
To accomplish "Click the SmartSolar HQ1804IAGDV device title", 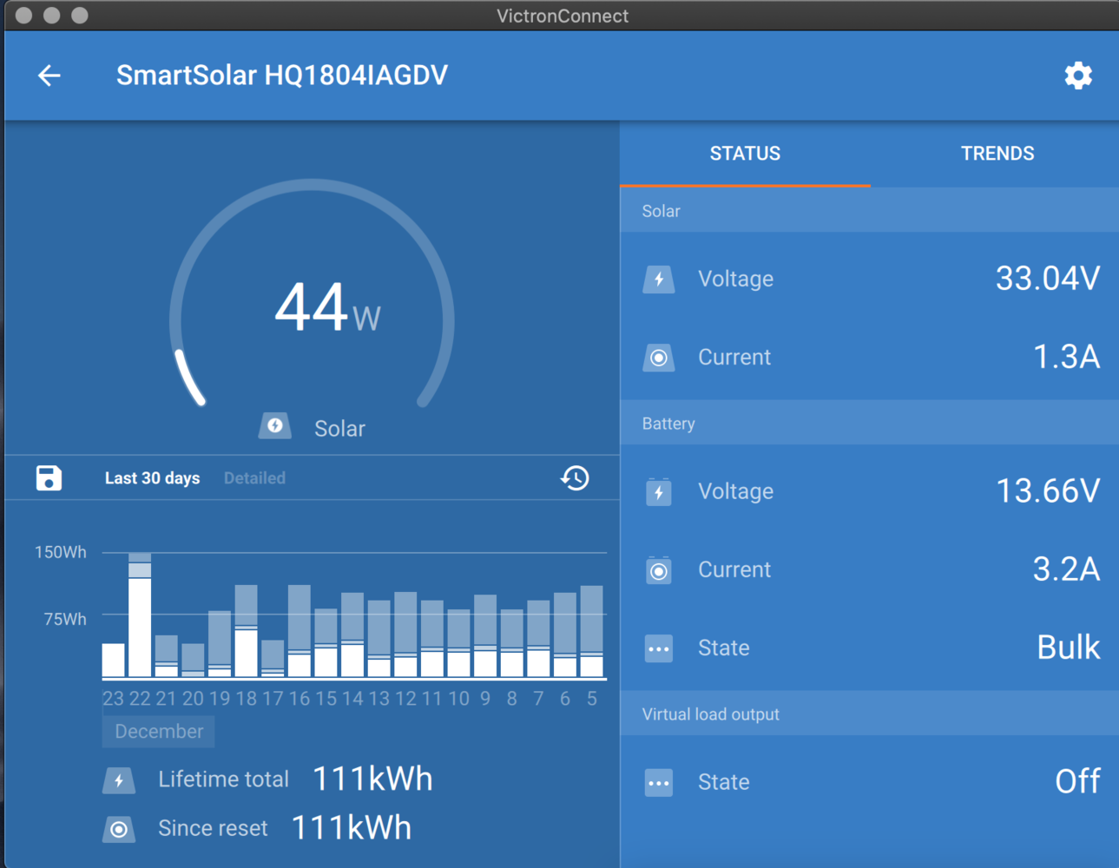I will click(282, 76).
